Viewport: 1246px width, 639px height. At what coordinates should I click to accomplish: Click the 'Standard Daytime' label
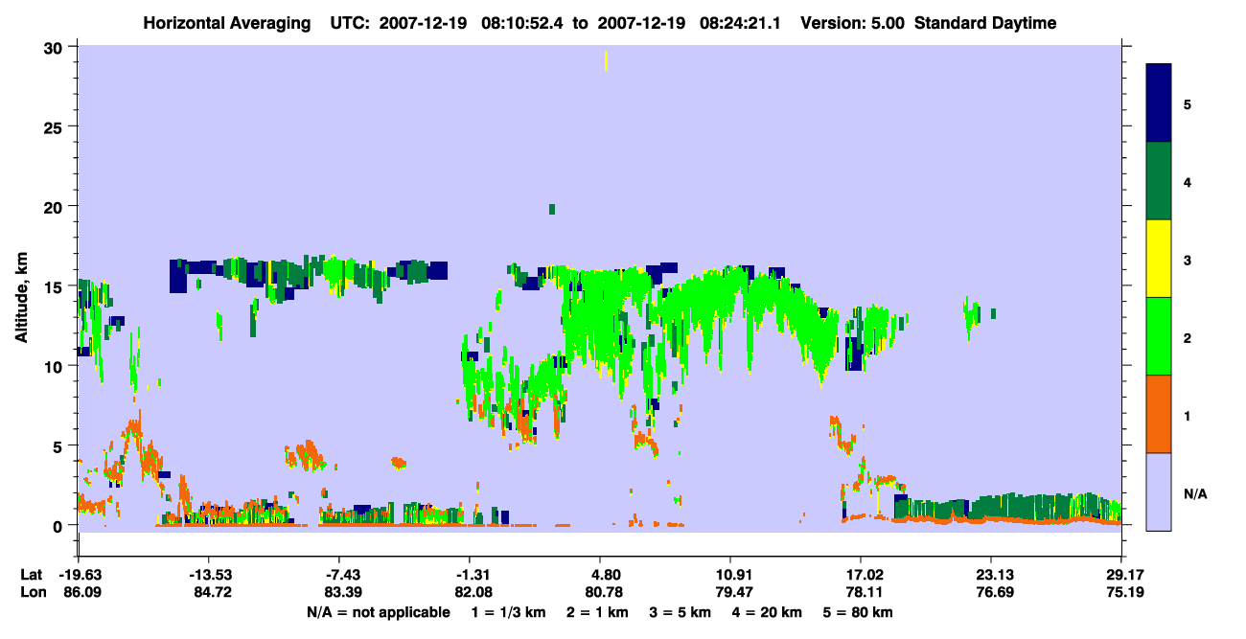tap(984, 23)
